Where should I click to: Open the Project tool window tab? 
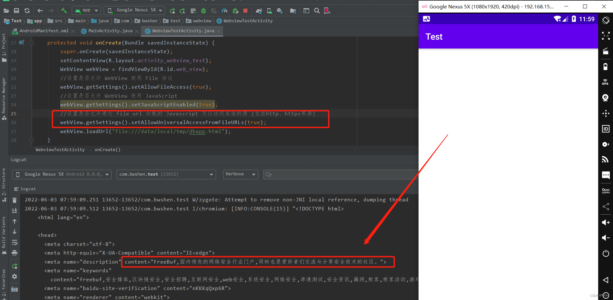click(x=4, y=48)
